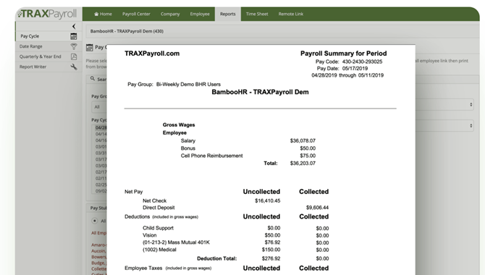The image size is (485, 275).
Task: Click the gross wages total $36,203.07
Action: (x=303, y=164)
